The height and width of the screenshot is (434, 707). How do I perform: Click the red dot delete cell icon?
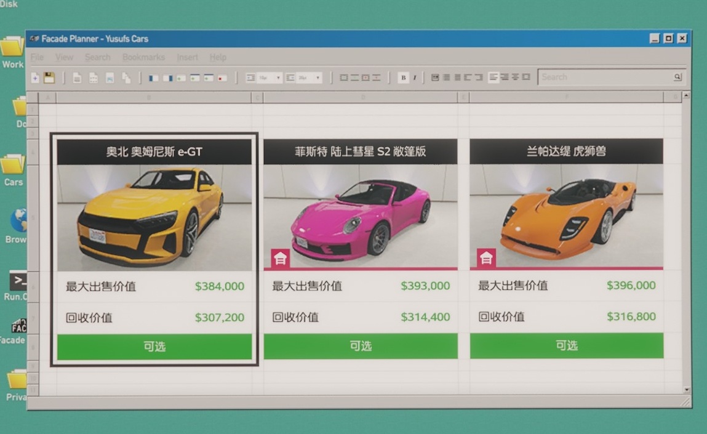(222, 78)
